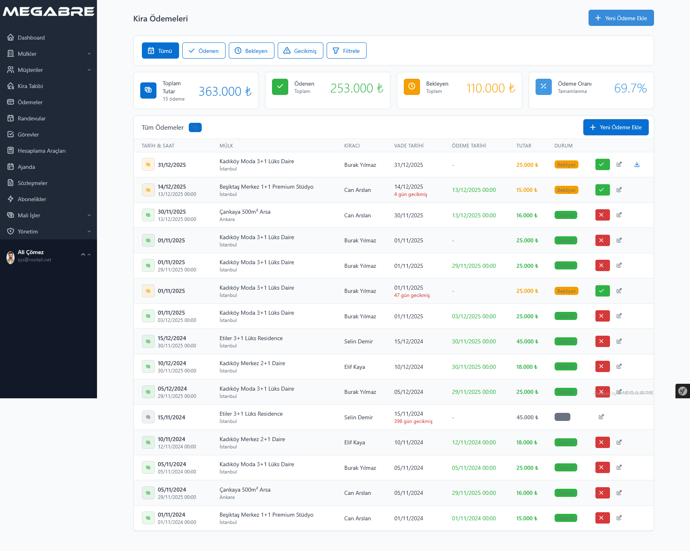
Task: Click the orange clock icon on Bekleyen card
Action: [411, 86]
